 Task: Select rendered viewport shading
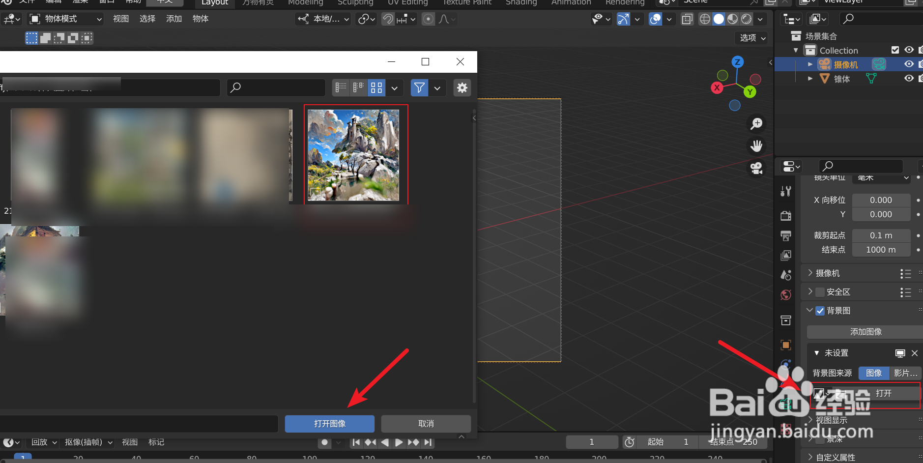coord(746,19)
